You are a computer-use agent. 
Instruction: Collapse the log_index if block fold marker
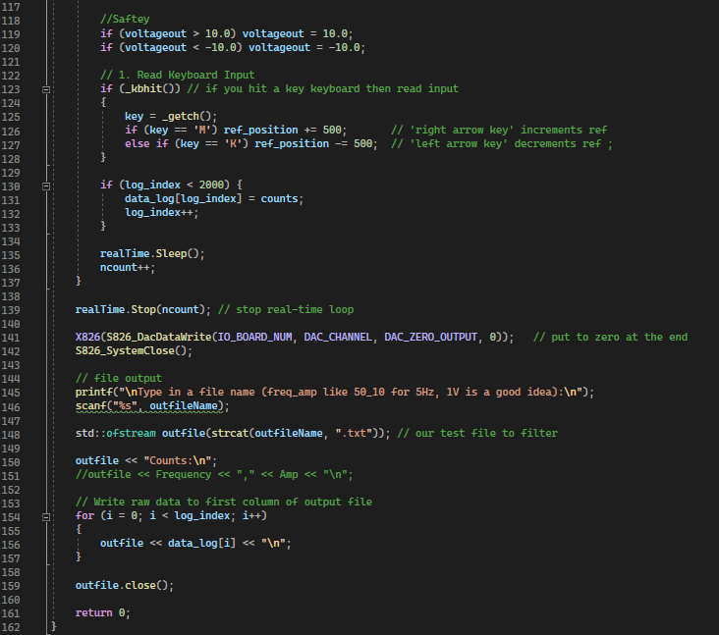46,185
